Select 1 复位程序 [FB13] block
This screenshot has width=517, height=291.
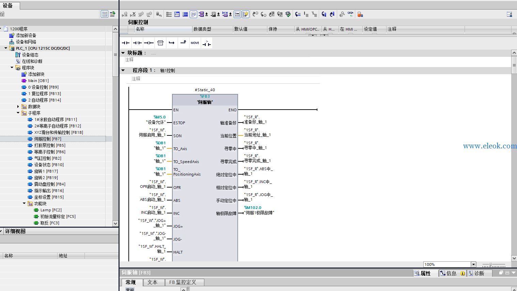click(45, 94)
